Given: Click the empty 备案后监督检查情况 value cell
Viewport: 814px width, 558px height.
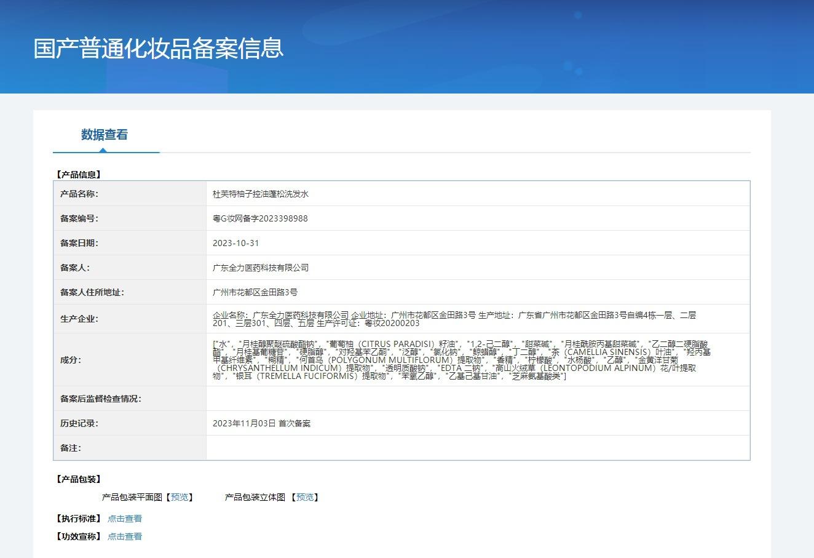Looking at the screenshot, I should tap(478, 399).
